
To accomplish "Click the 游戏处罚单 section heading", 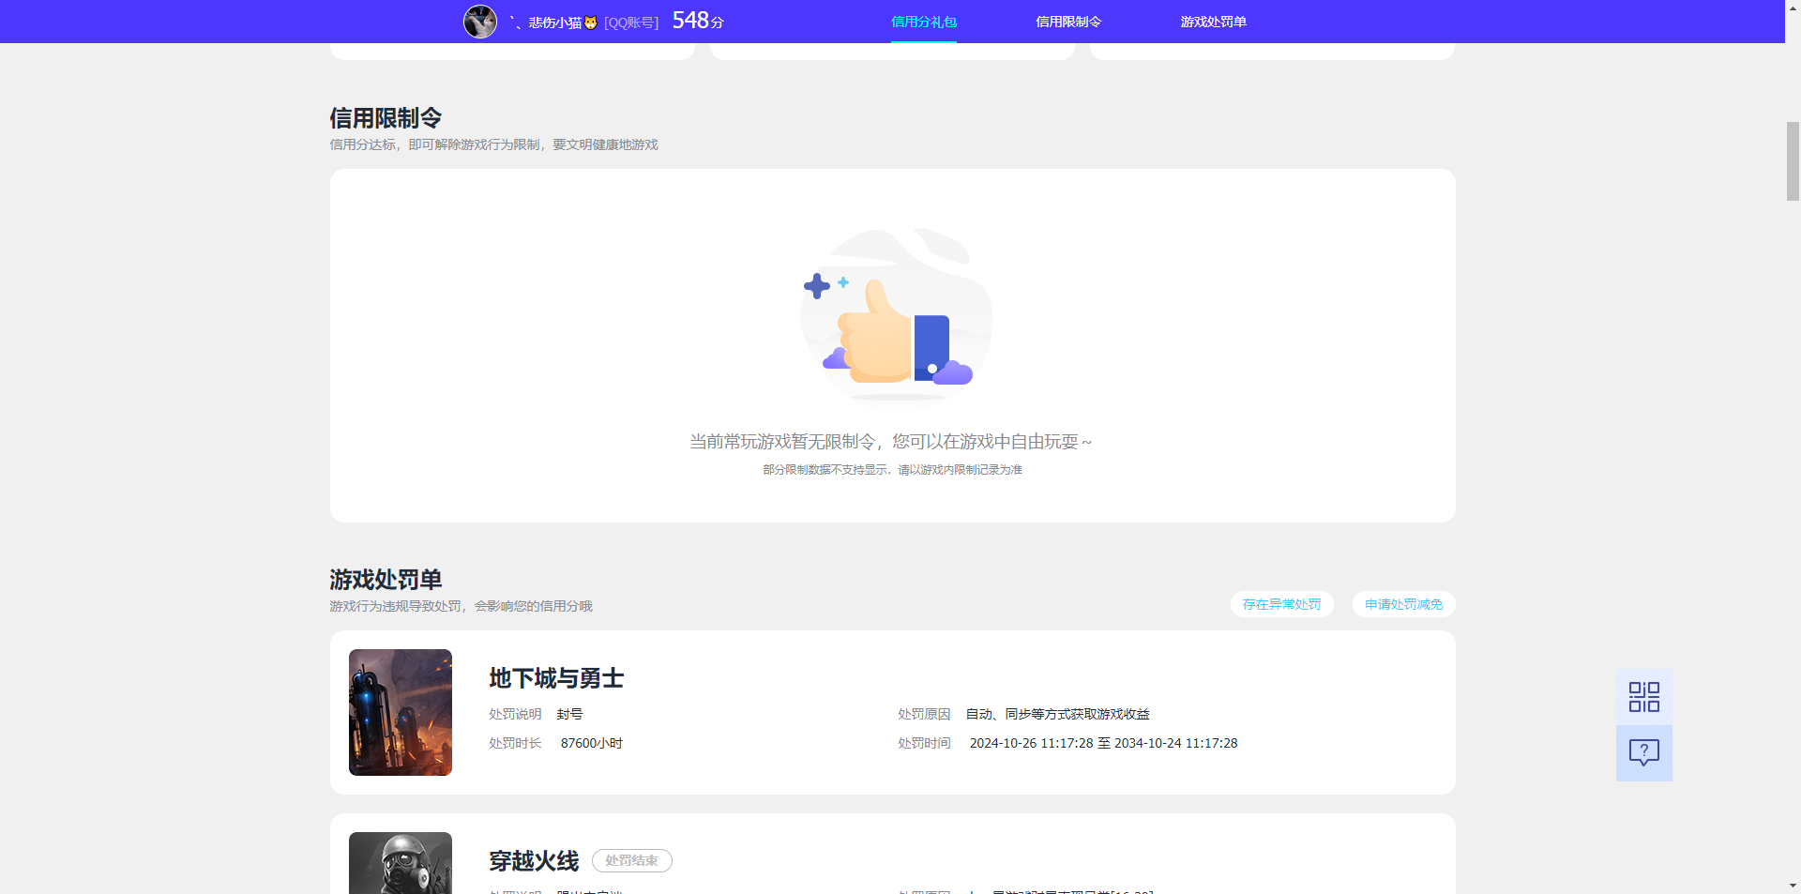I will 386,580.
